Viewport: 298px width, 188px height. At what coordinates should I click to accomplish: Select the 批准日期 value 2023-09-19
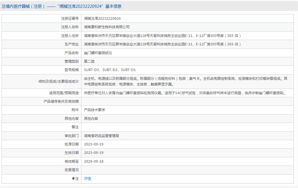(x=94, y=144)
